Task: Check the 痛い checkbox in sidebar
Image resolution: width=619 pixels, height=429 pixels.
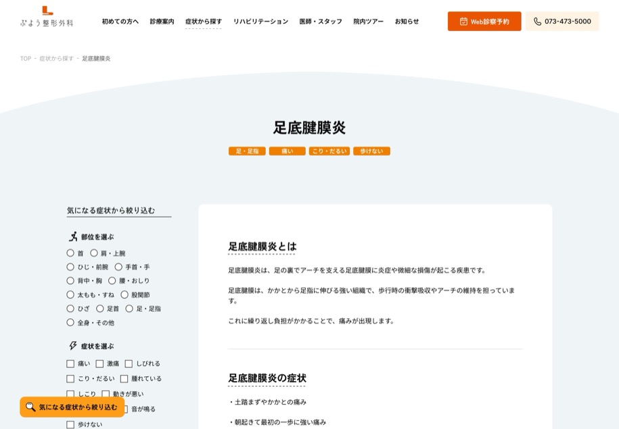Action: [70, 363]
